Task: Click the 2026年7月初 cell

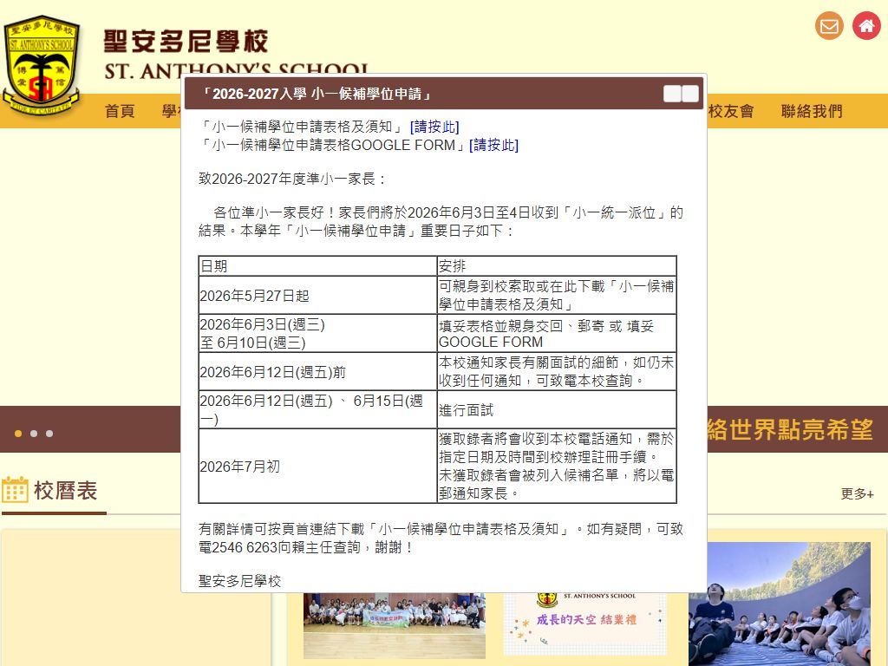Action: 317,466
